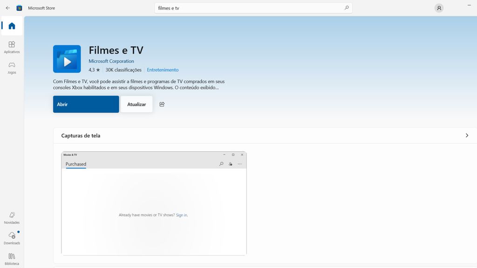Click the Home icon in the sidebar

[x=12, y=27]
